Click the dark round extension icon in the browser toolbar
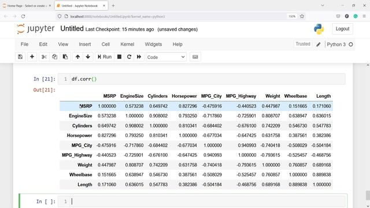370x208 pixels. coord(347,16)
